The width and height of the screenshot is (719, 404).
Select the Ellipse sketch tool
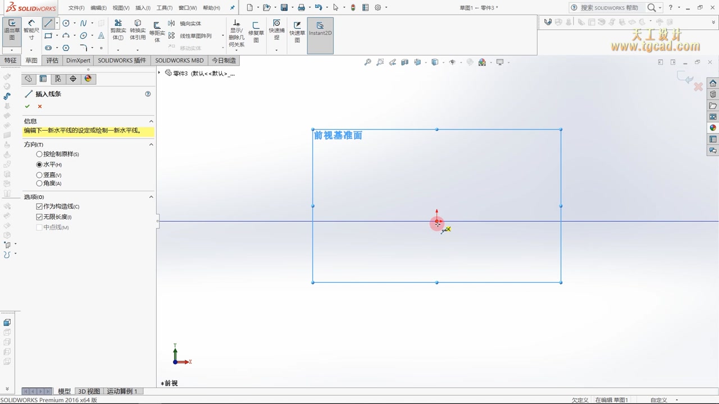click(83, 36)
